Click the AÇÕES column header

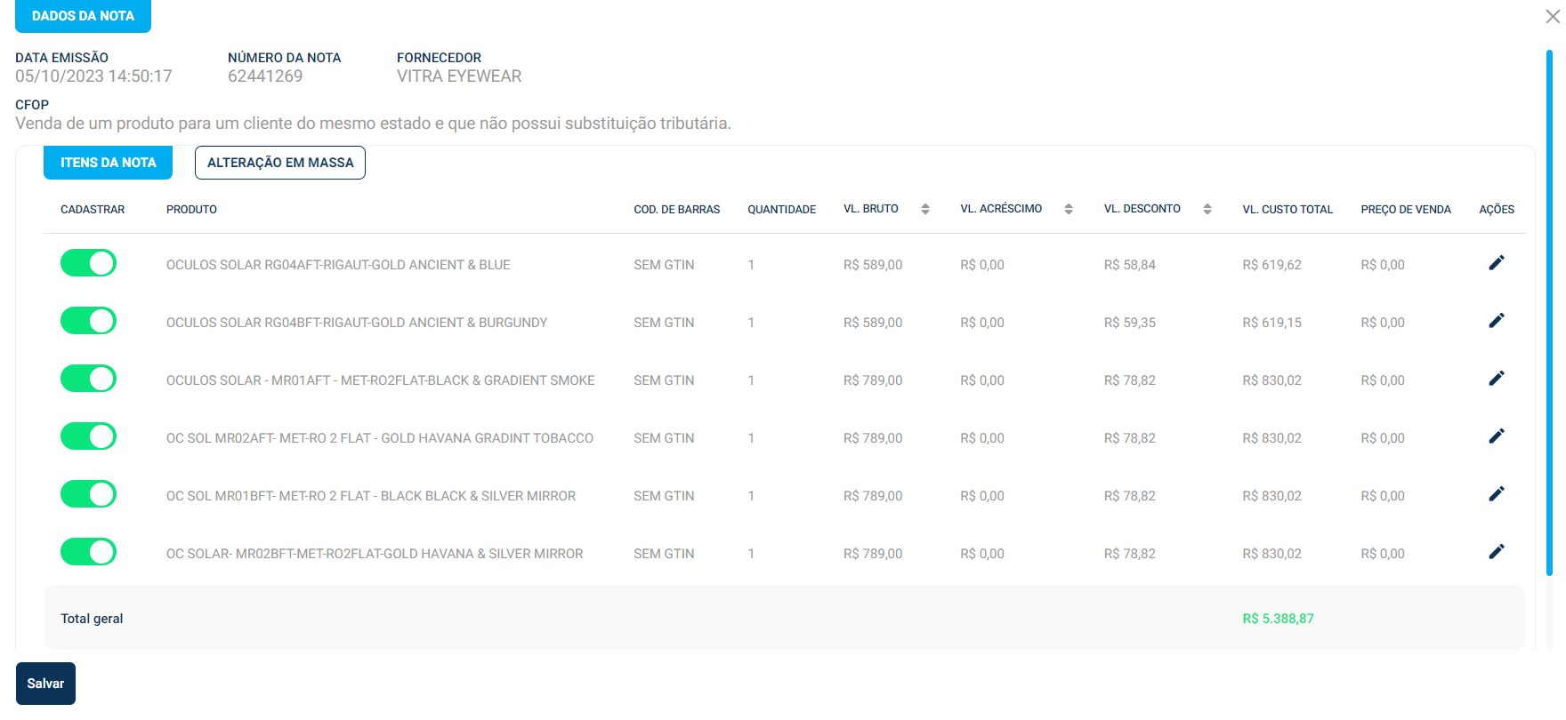1497,210
